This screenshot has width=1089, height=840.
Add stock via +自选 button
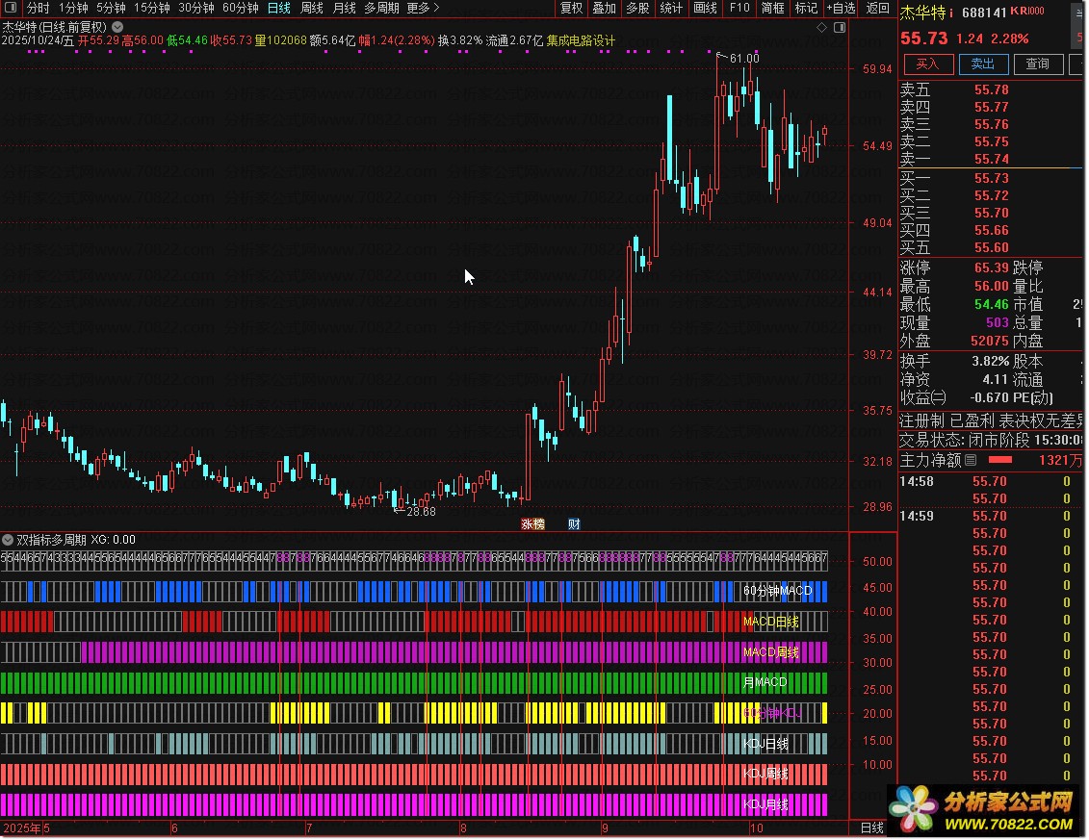(x=841, y=8)
